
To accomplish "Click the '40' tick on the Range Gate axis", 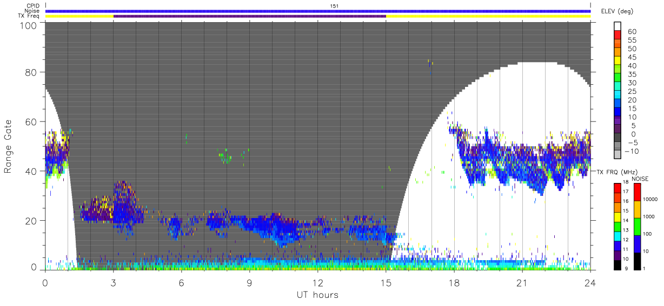I will (31, 171).
